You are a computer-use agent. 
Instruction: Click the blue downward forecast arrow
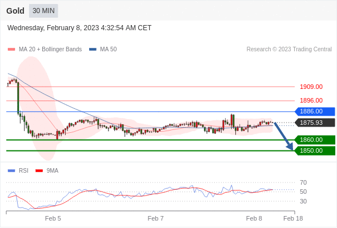point(283,136)
